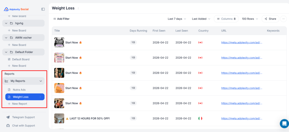The width and height of the screenshot is (289, 132).
Task: Click the Keywords column header
Action: click(x=273, y=31)
